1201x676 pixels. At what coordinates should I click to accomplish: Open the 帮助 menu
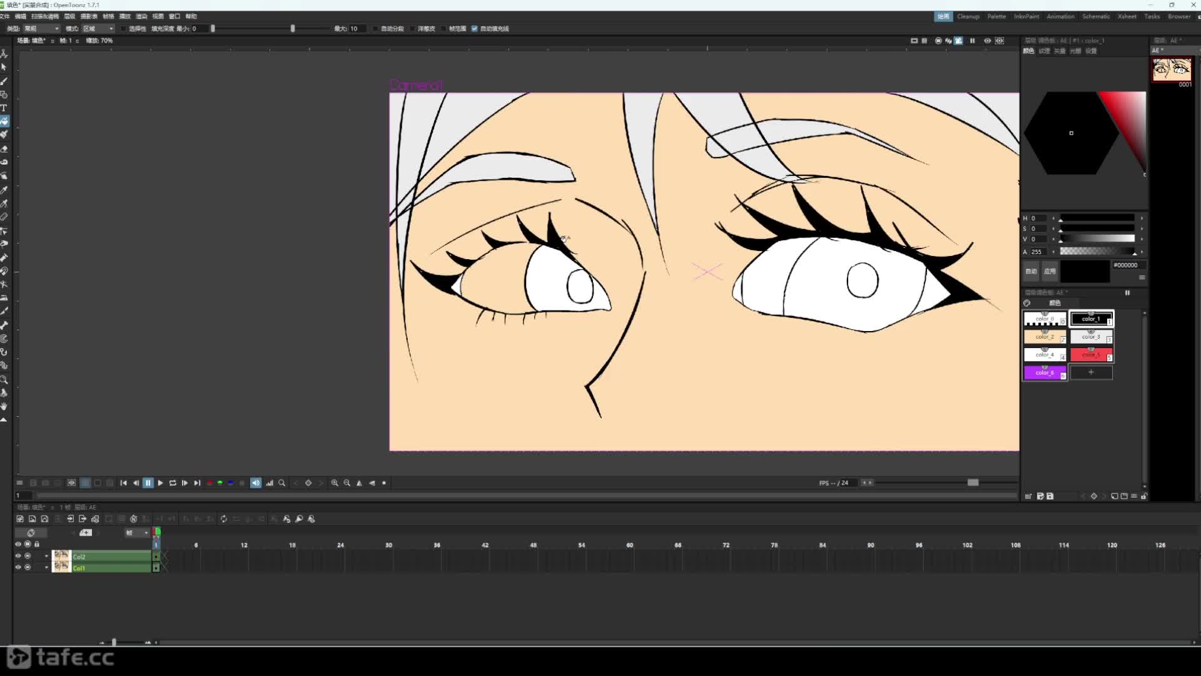tap(191, 16)
